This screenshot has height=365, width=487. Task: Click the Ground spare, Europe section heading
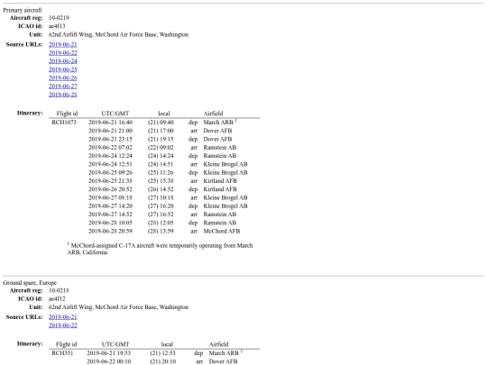coord(30,283)
